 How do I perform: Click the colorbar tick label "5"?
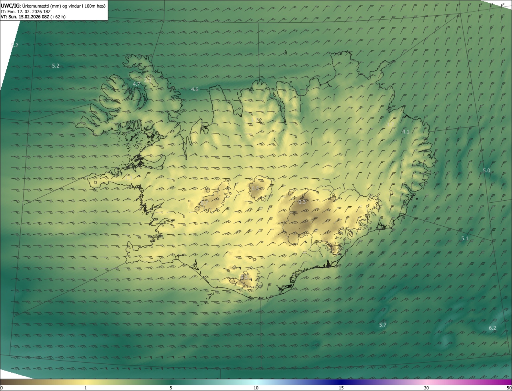click(x=171, y=388)
